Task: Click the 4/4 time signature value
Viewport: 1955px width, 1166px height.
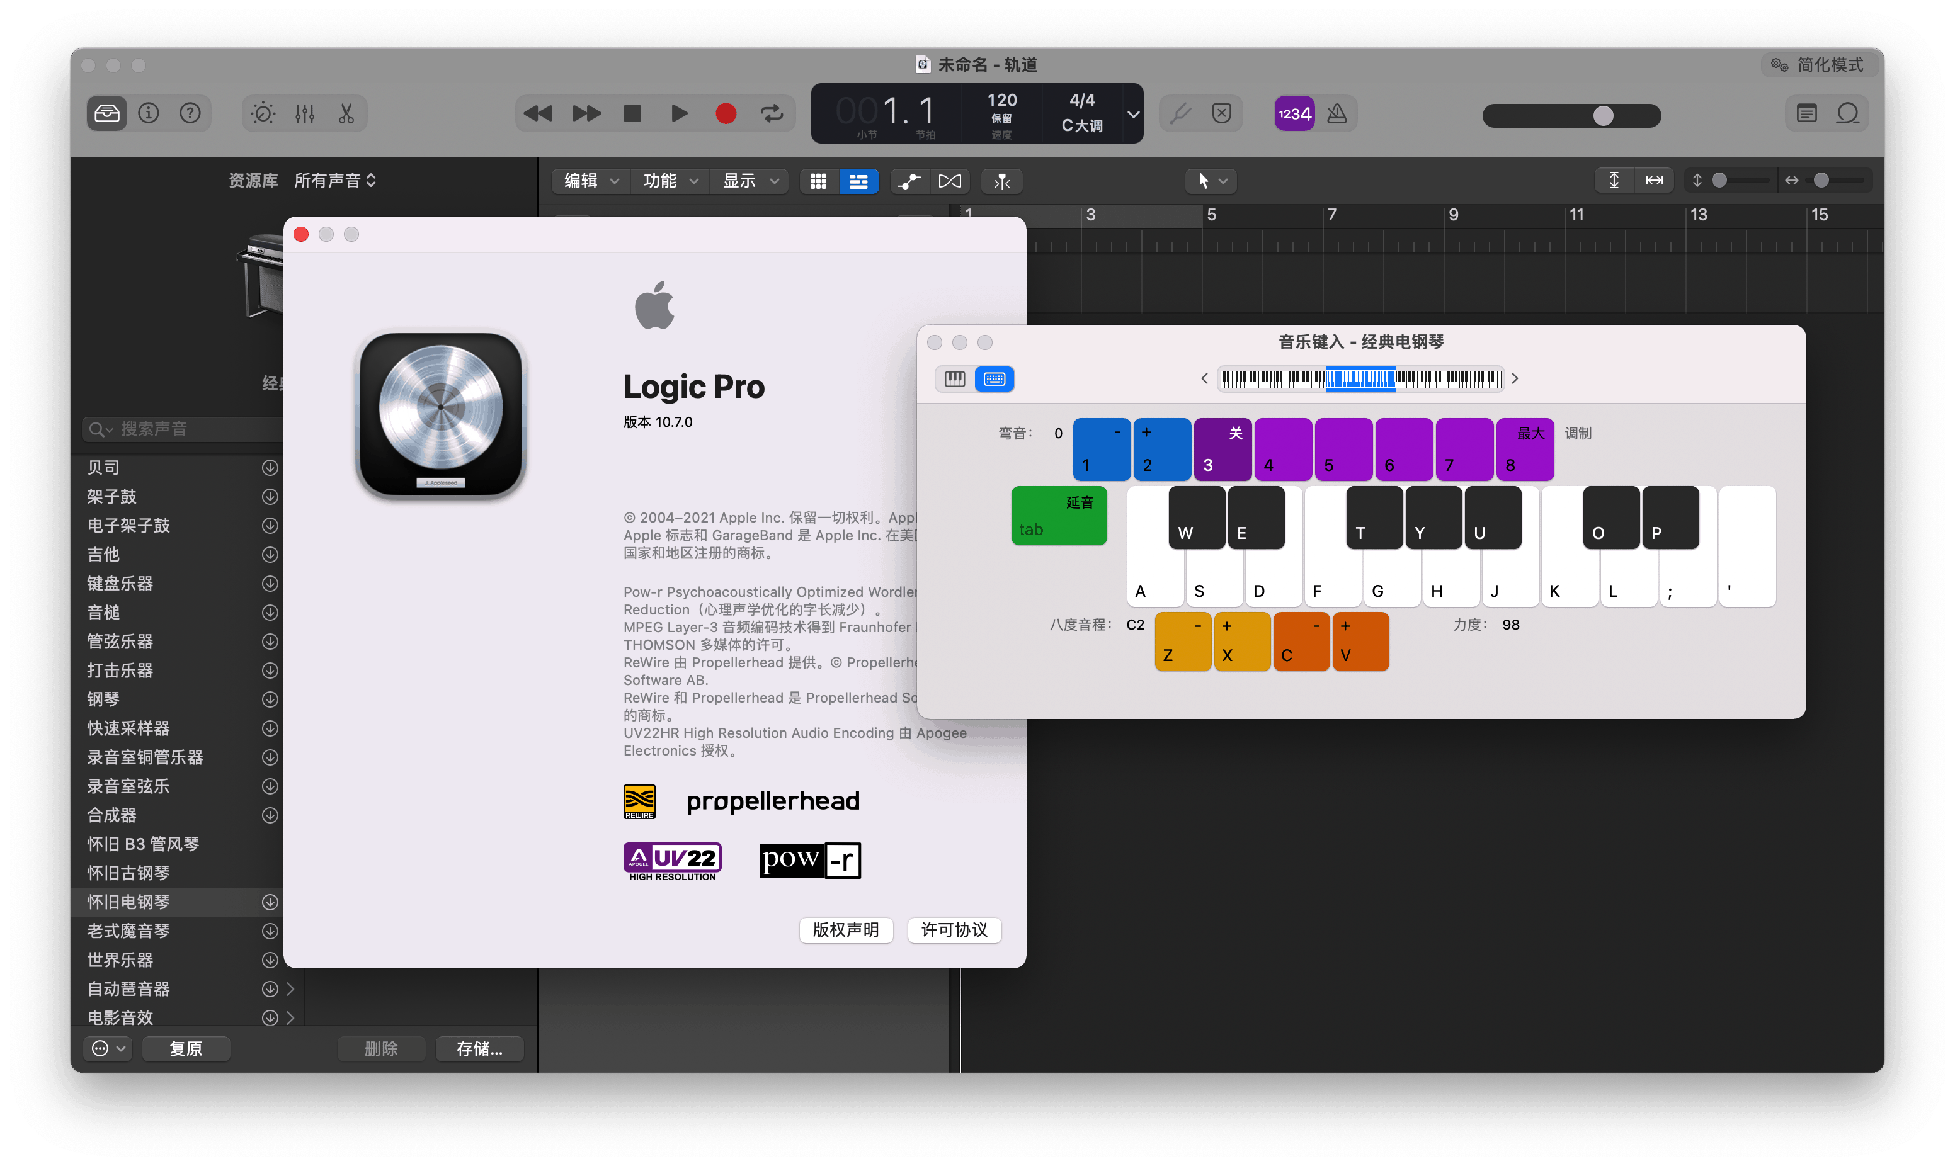Action: (1082, 101)
